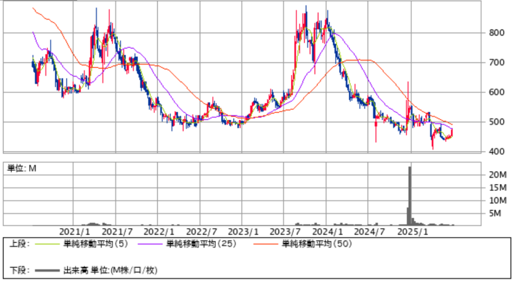Click the 400 price axis label
The image size is (518, 282).
click(x=497, y=152)
